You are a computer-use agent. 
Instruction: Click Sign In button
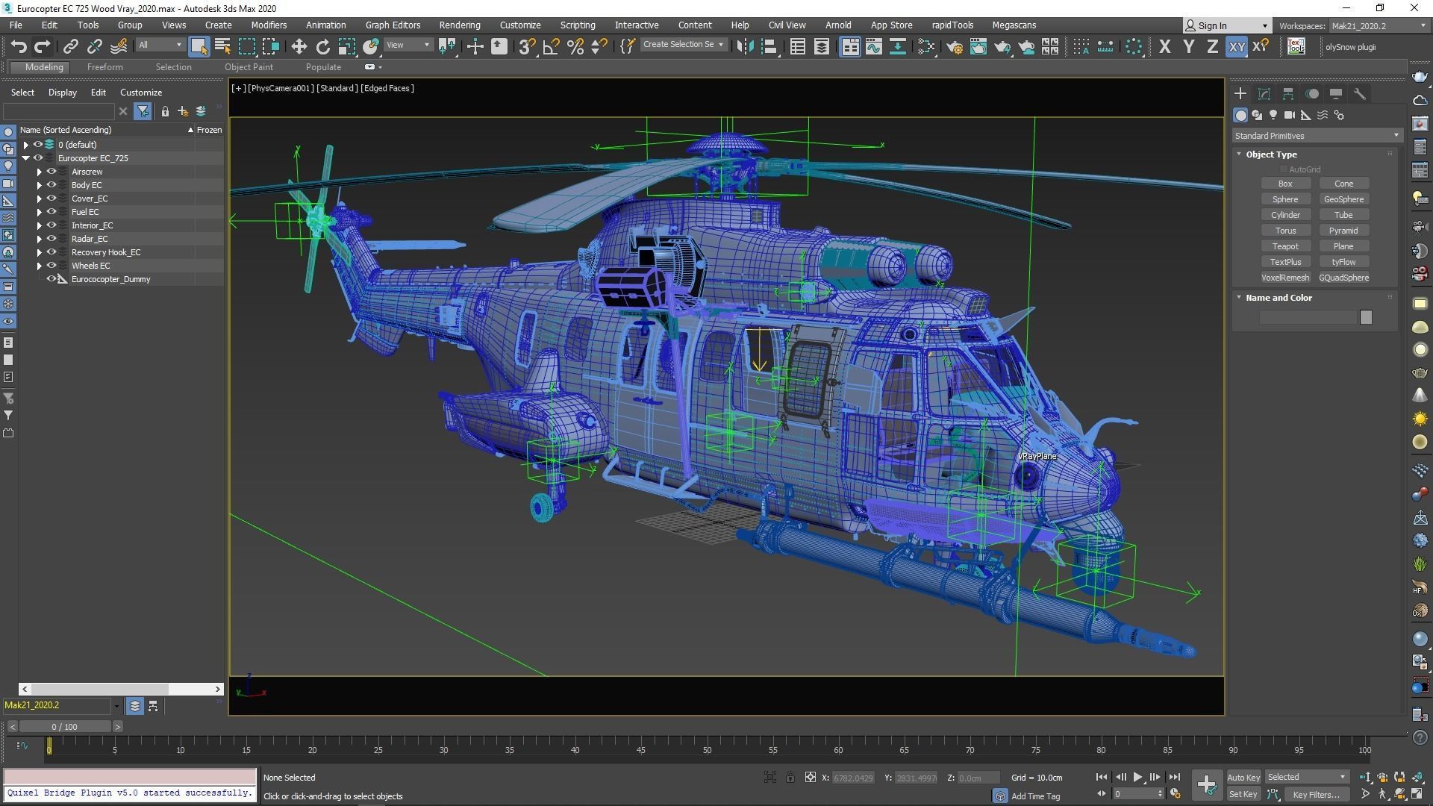tap(1226, 25)
